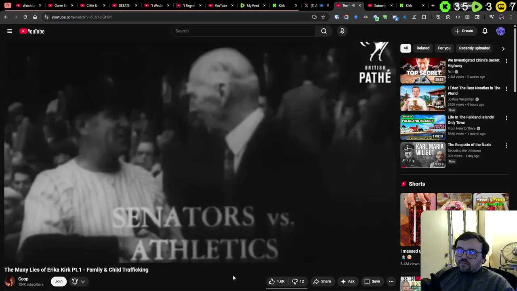Like the video with 1.6K likes

[x=277, y=281]
